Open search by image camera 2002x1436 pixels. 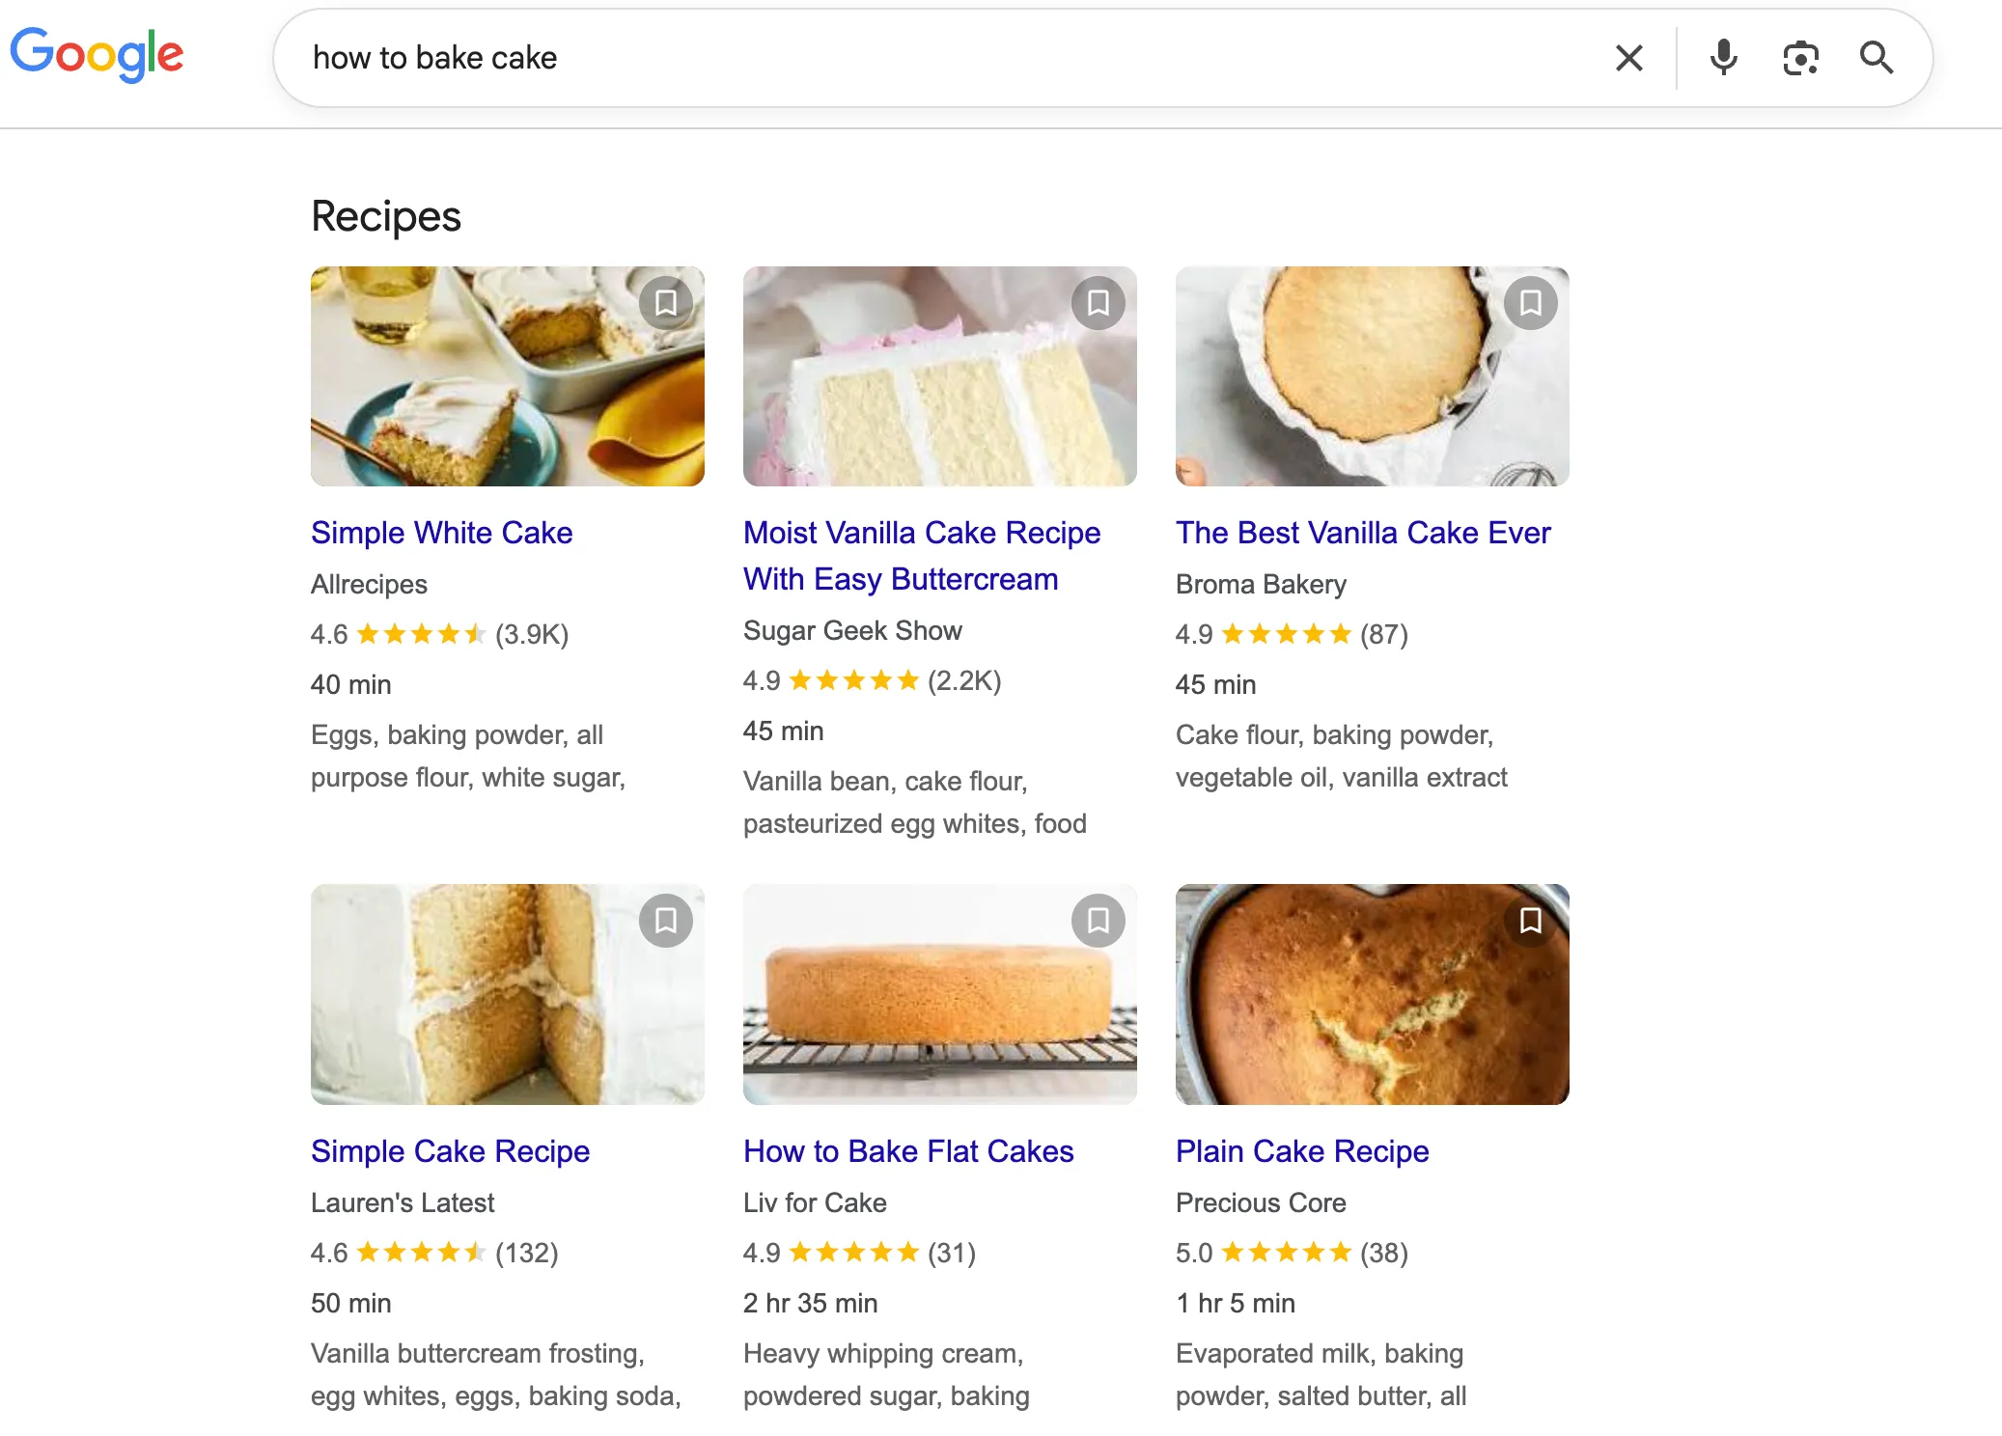pyautogui.click(x=1800, y=58)
